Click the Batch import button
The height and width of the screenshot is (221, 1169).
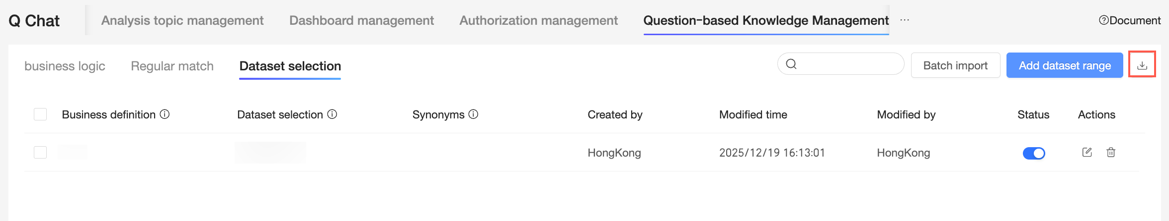[x=955, y=65]
